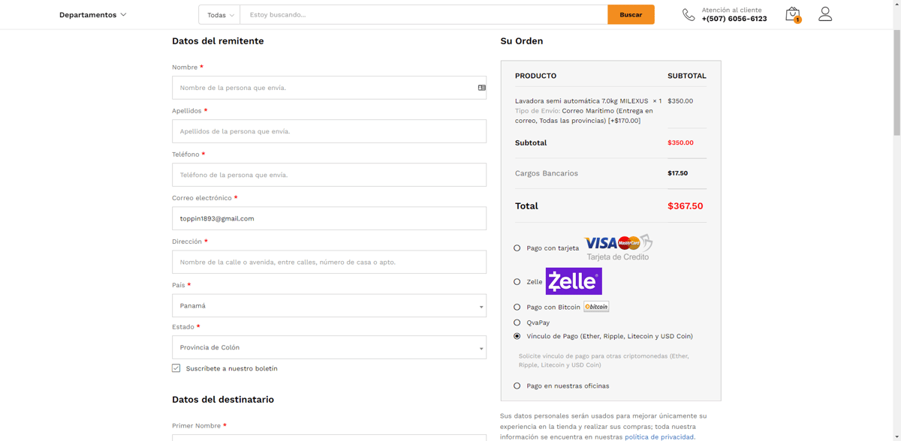Screen dimensions: 901x441
Task: Choose QvaPay as payment method
Action: (517, 322)
